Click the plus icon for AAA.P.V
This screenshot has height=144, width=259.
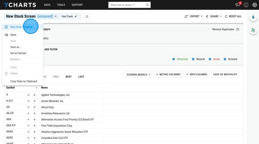coord(34,126)
